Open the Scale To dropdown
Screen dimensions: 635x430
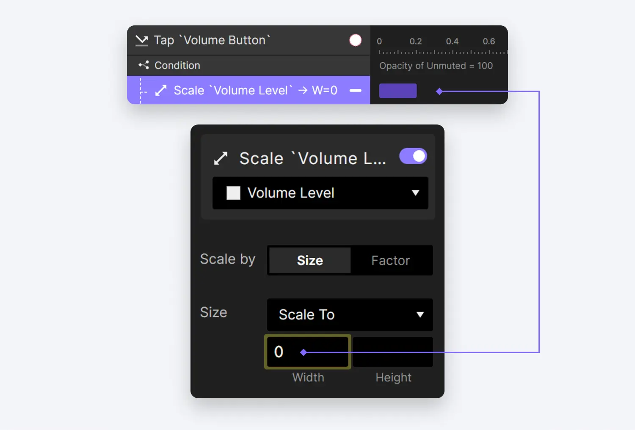pos(350,314)
